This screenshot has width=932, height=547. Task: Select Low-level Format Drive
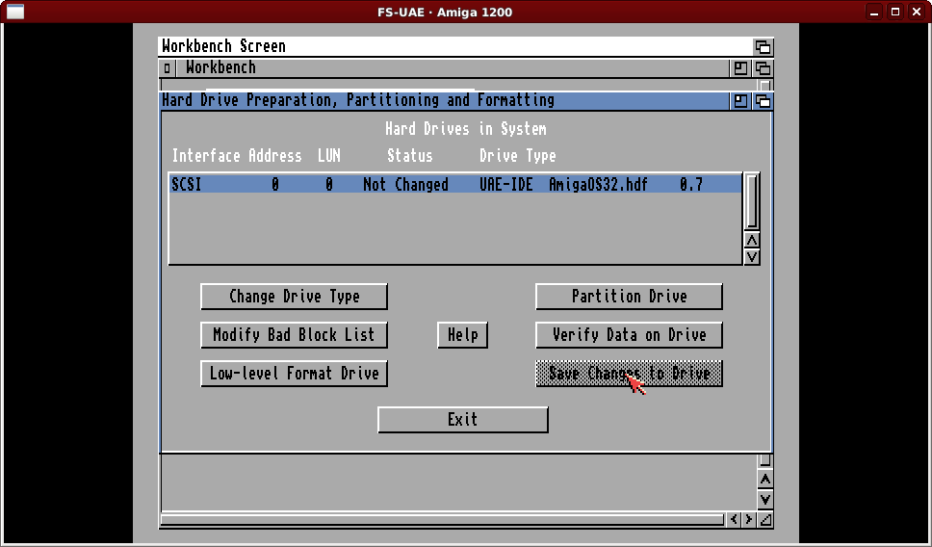point(294,374)
